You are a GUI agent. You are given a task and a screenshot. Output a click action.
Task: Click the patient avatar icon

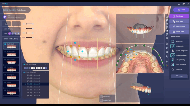click(5, 17)
